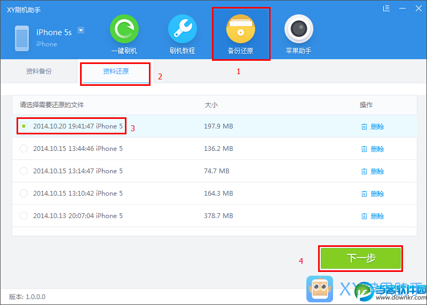Image resolution: width=427 pixels, height=305 pixels.
Task: Click the green 下一步 next button
Action: (361, 258)
